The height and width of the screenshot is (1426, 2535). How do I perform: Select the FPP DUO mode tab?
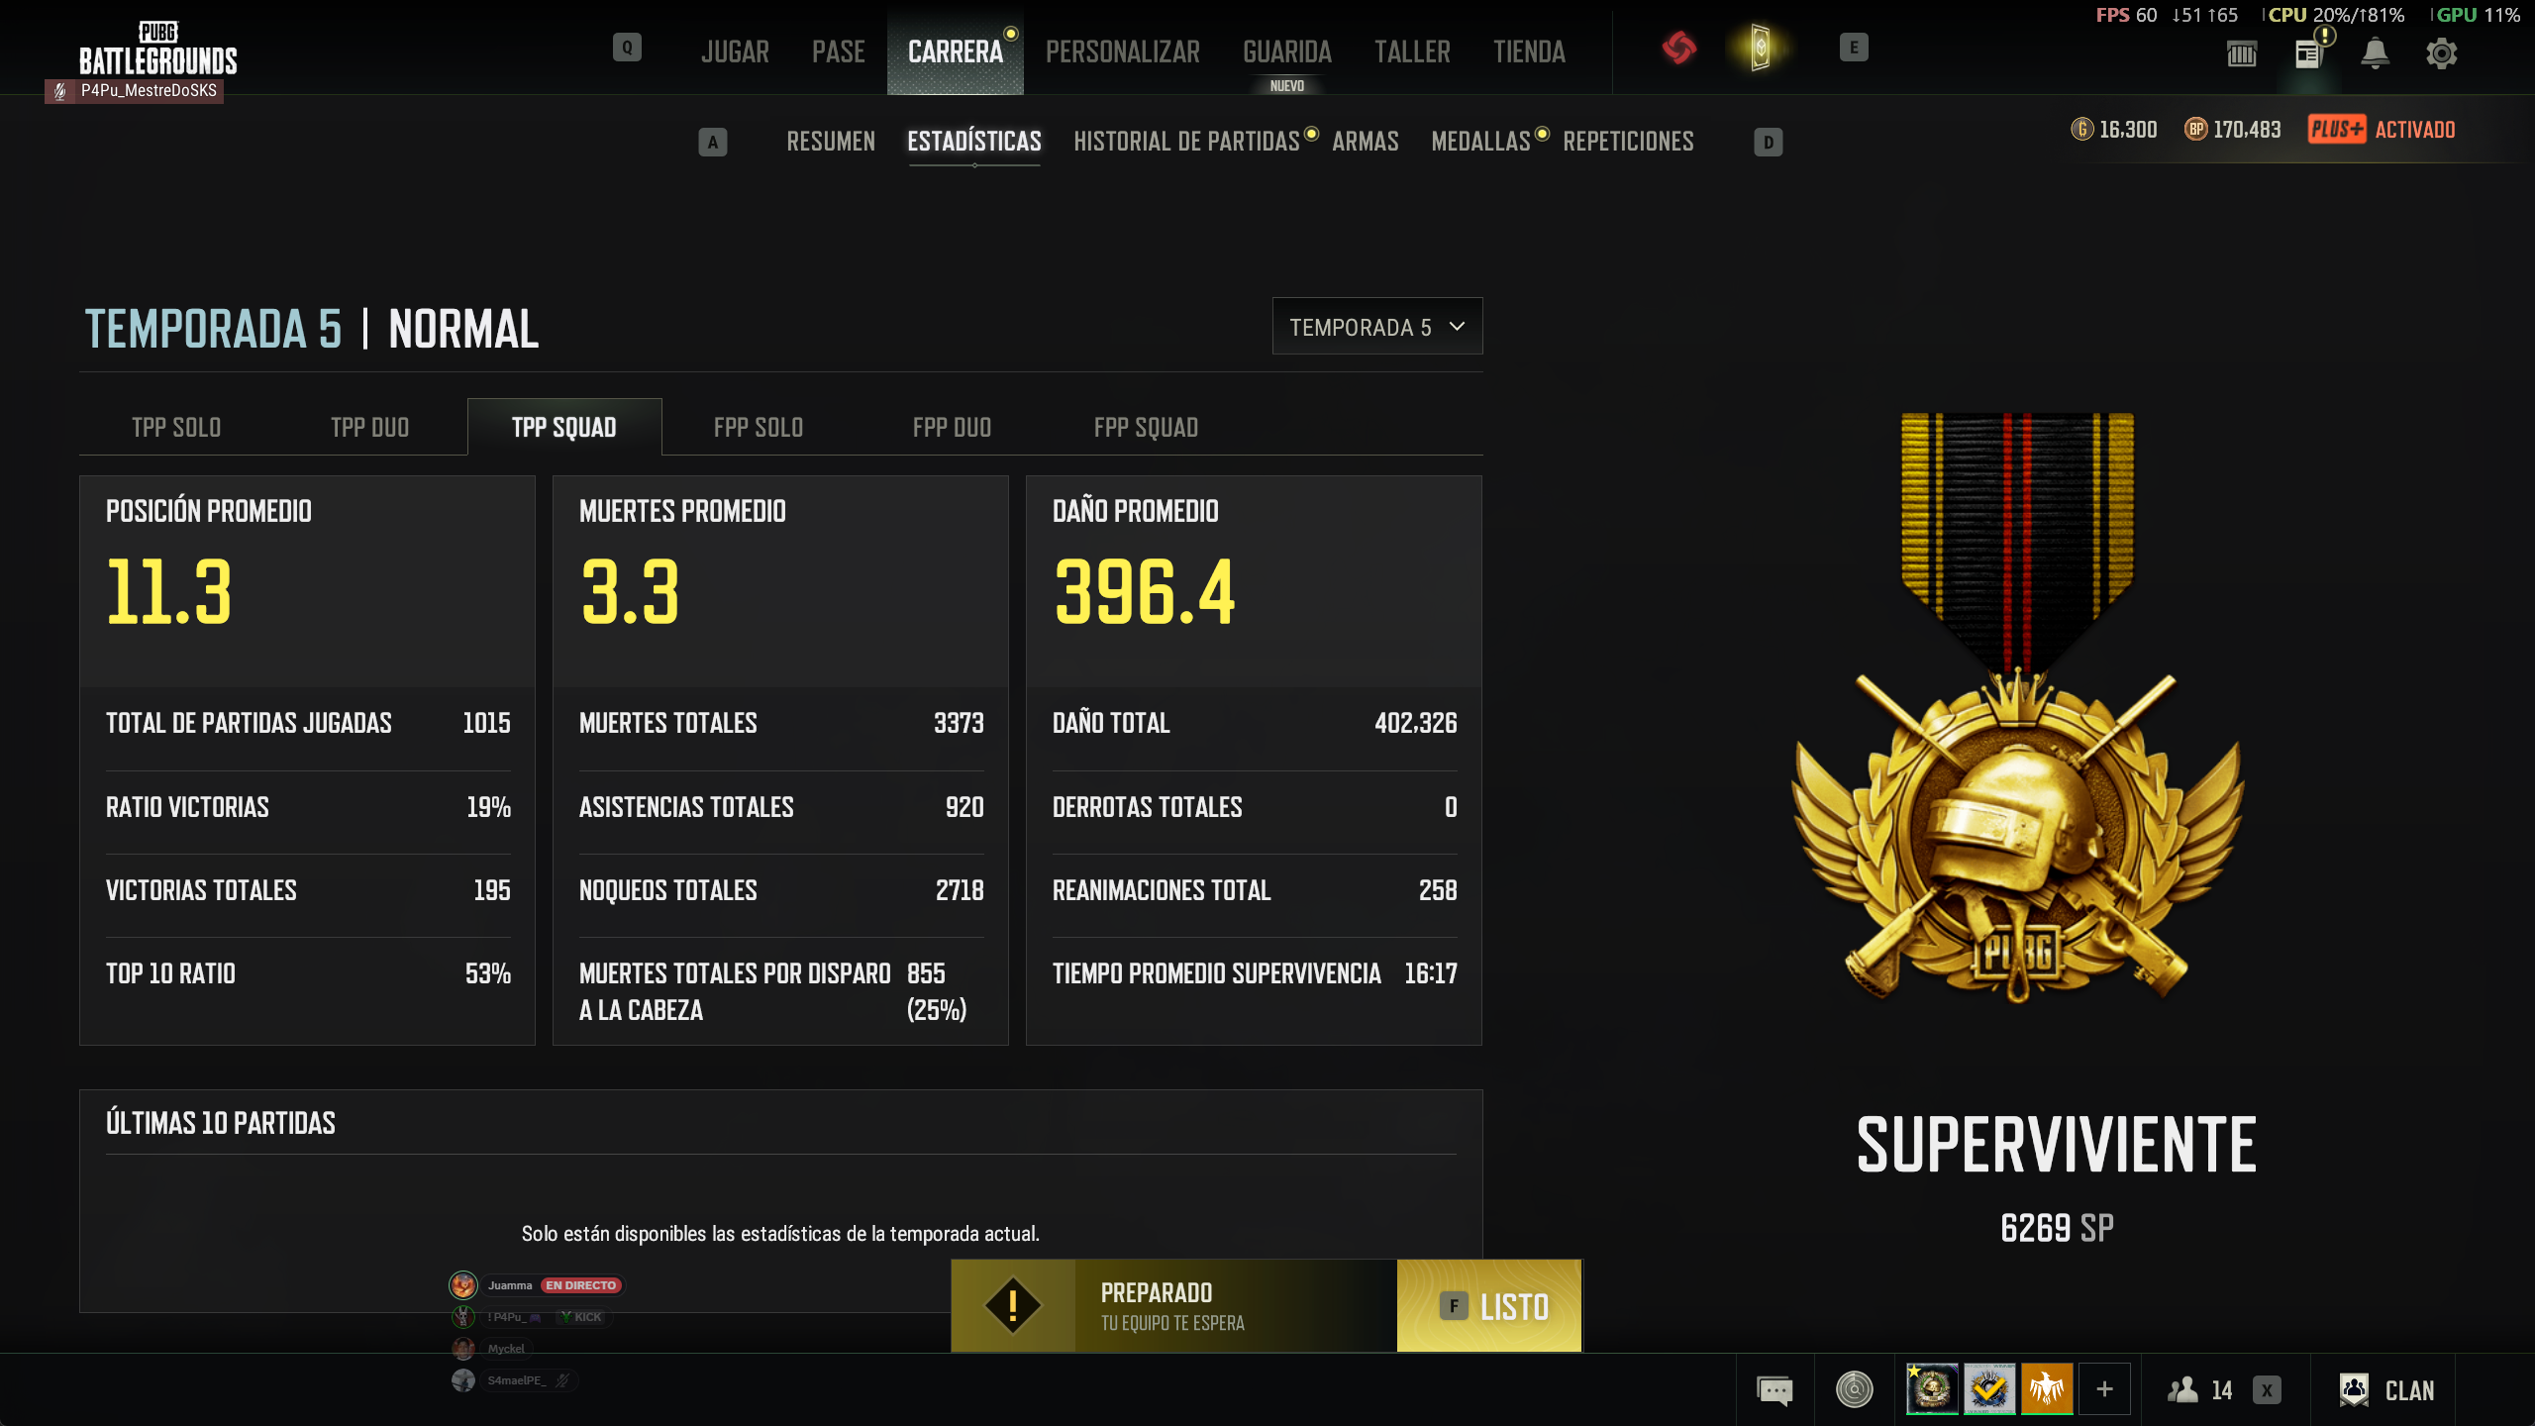pos(953,428)
